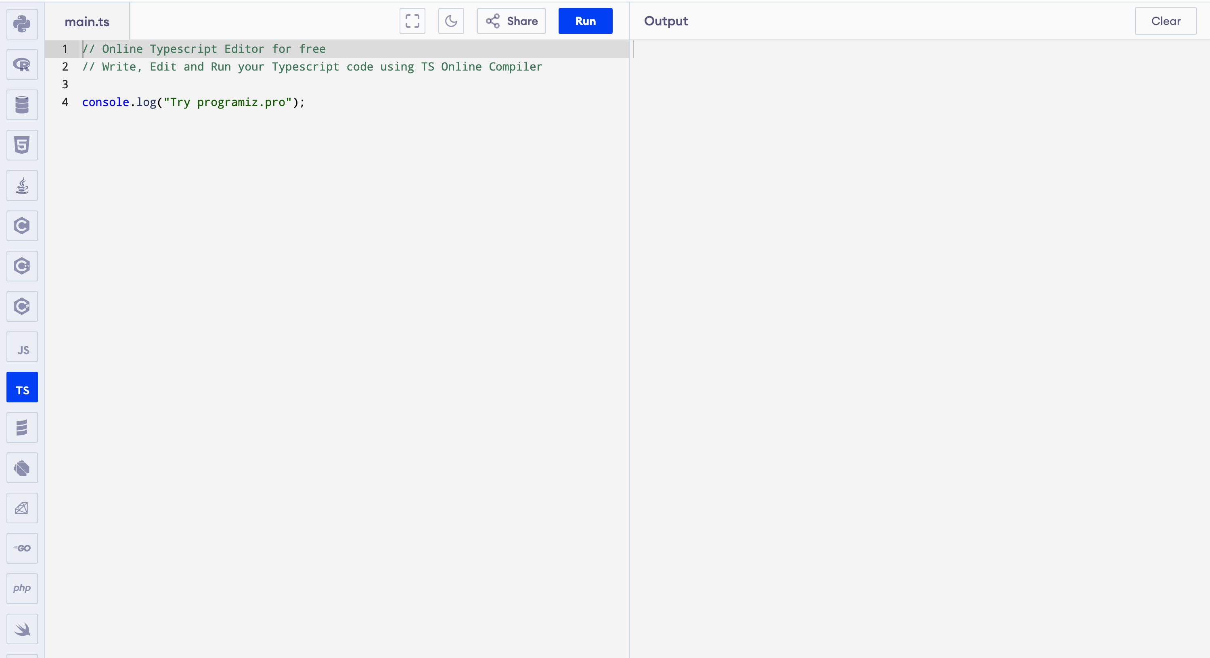1210x658 pixels.
Task: Select the main.ts file tab
Action: pos(86,21)
